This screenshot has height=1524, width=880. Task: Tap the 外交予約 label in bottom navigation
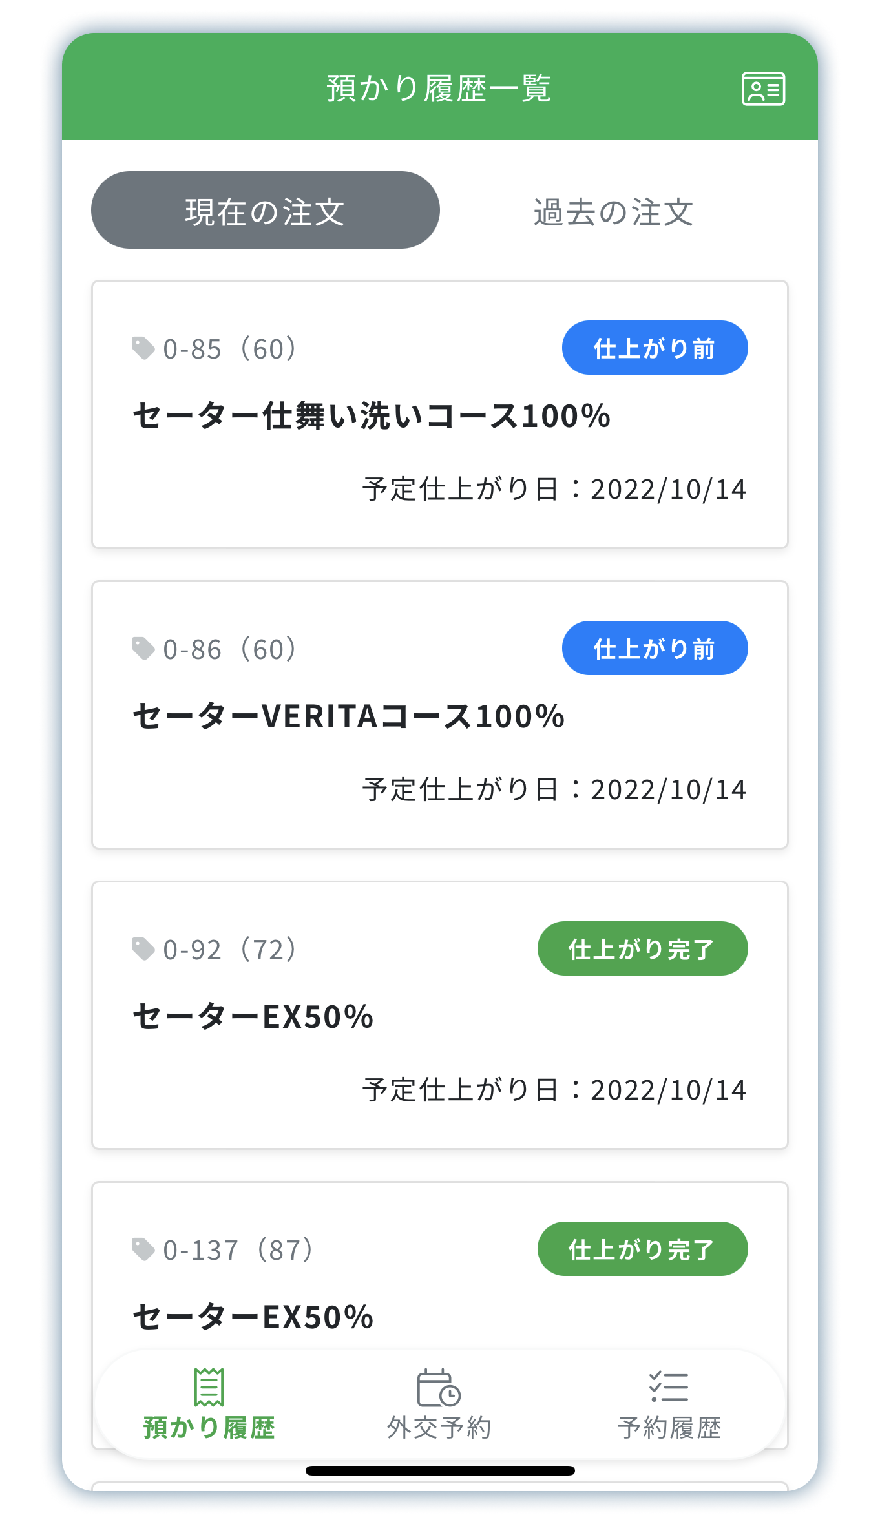point(439,1428)
